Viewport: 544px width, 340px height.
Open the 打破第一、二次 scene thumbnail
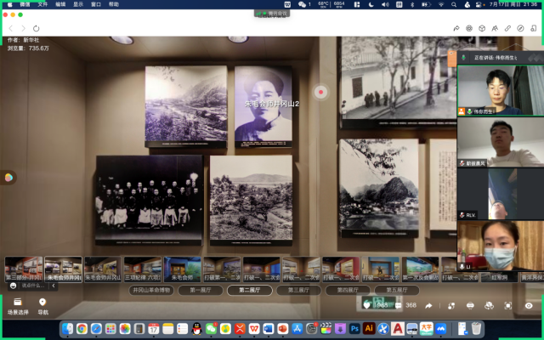(x=222, y=269)
